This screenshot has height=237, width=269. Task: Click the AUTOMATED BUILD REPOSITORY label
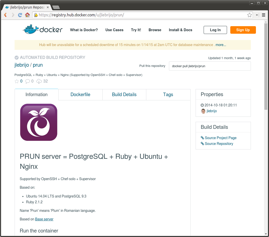coord(53,58)
